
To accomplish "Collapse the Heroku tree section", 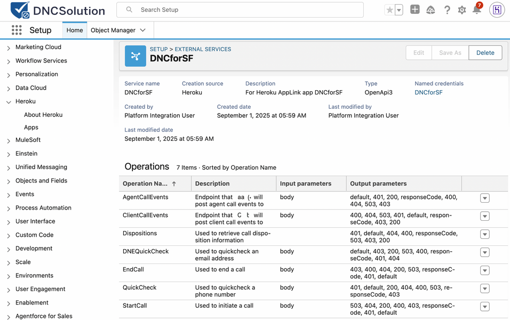I will [x=9, y=102].
